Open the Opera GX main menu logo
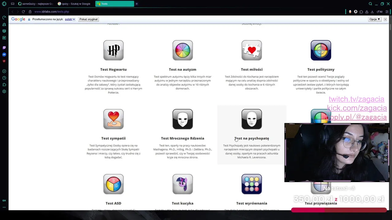392x220 pixels. pyautogui.click(x=4, y=4)
